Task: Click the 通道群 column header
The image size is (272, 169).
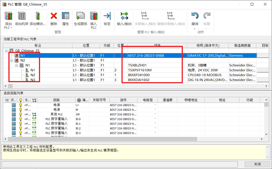Action: (167, 100)
